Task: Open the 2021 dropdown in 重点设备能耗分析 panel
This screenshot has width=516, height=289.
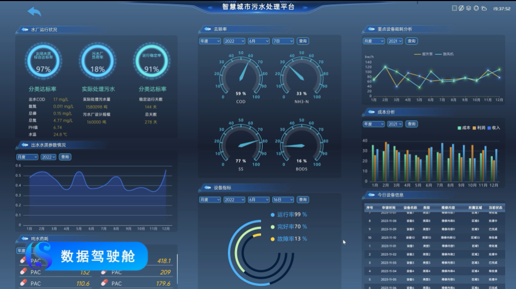Action: [x=395, y=41]
